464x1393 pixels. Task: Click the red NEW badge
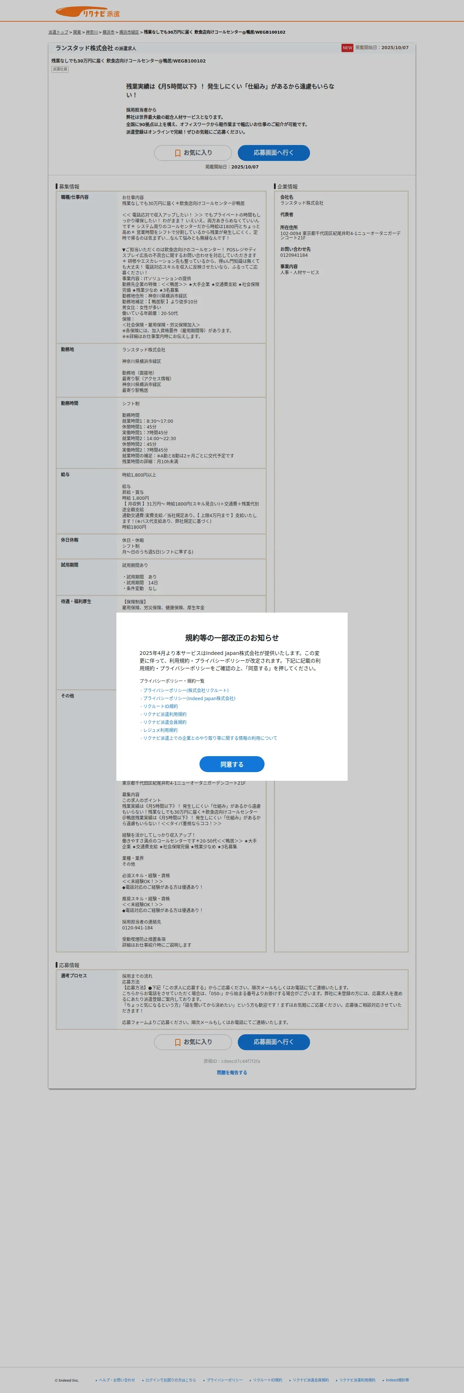[347, 48]
